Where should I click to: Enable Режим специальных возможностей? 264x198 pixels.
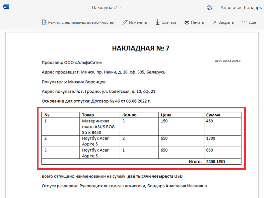click(81, 22)
